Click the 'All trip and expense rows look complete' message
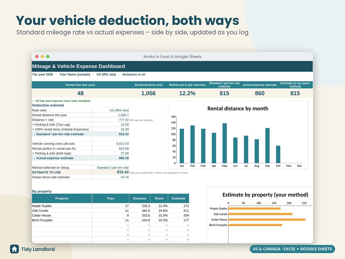 (x=61, y=101)
